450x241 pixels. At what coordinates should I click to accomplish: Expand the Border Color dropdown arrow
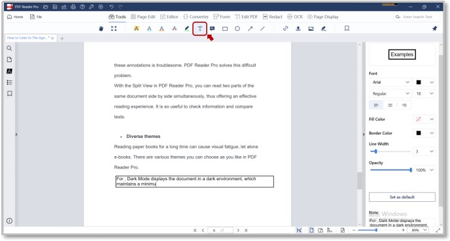432,133
